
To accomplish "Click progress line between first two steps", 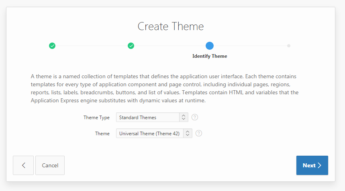I will (92, 46).
